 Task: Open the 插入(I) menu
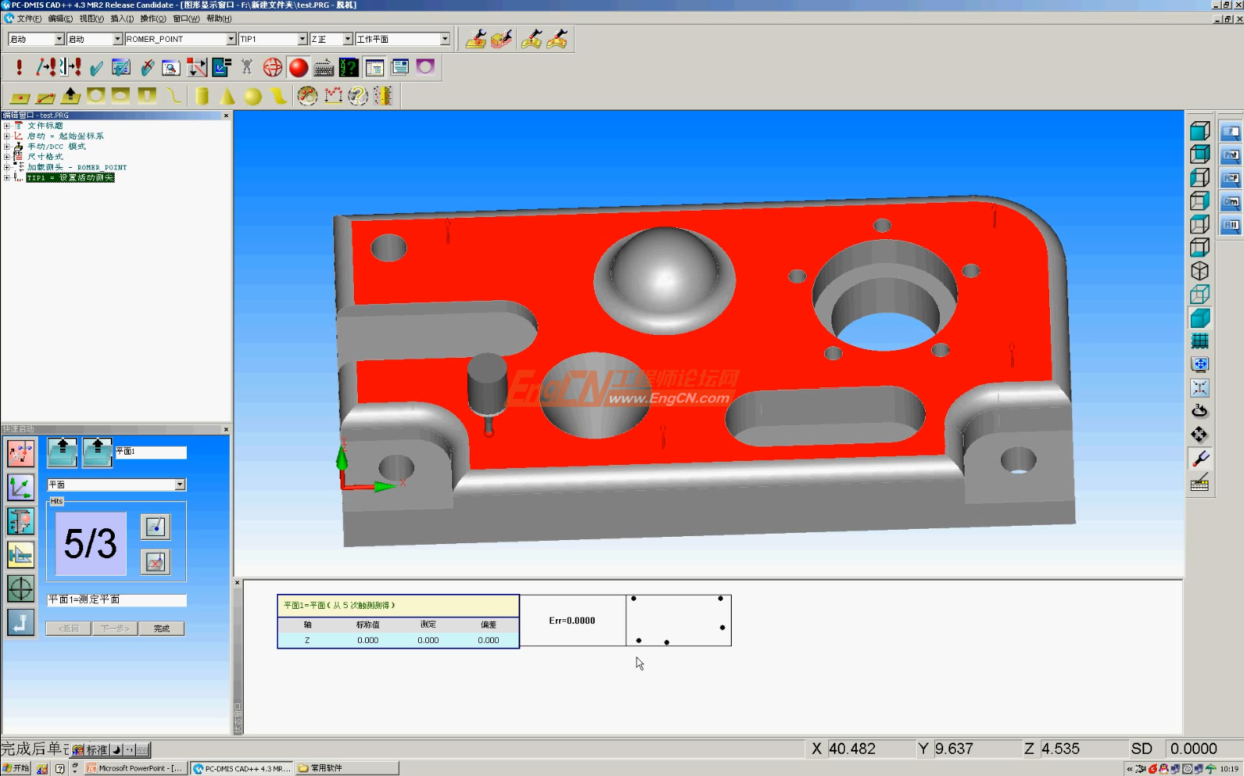point(121,18)
